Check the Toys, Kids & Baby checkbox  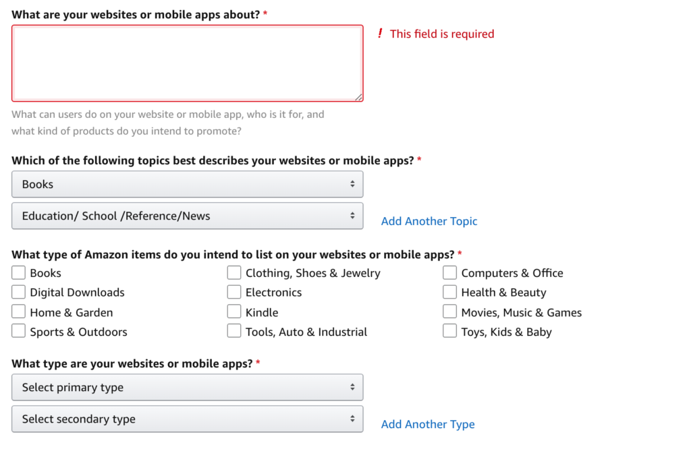click(x=450, y=332)
